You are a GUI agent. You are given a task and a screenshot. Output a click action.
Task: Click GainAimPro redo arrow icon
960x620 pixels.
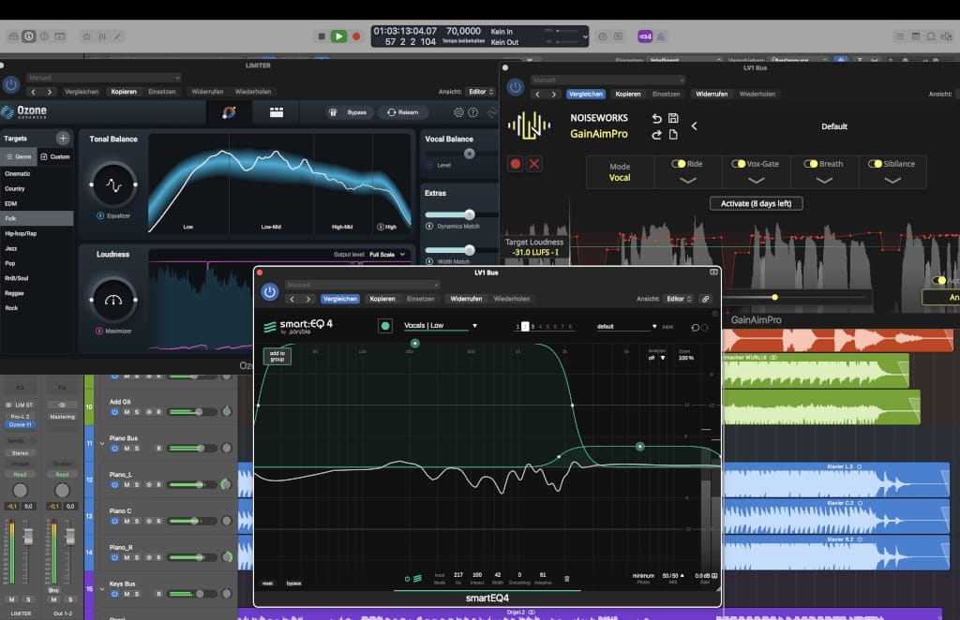pos(656,135)
